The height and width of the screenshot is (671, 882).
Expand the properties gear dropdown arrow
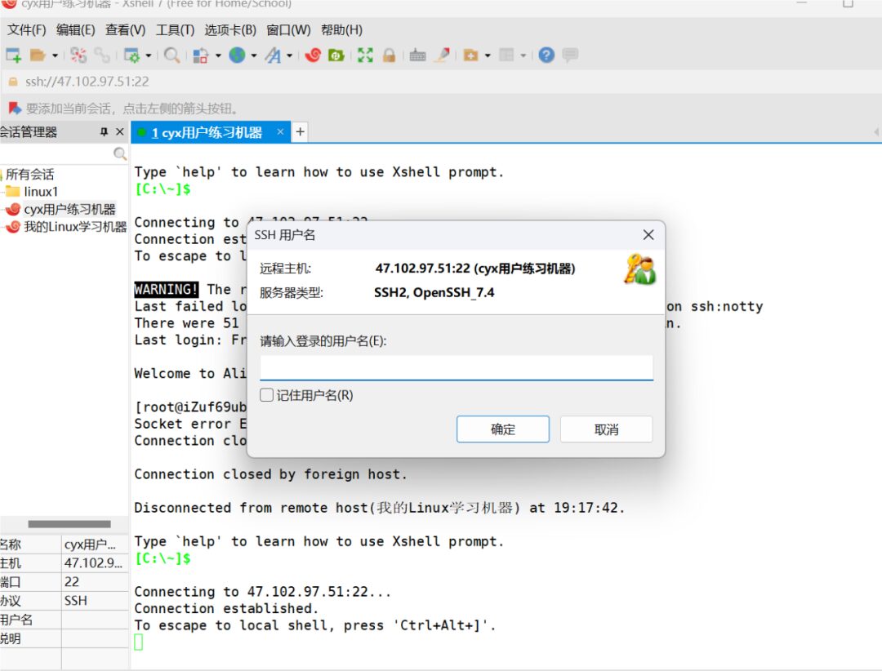[x=149, y=56]
